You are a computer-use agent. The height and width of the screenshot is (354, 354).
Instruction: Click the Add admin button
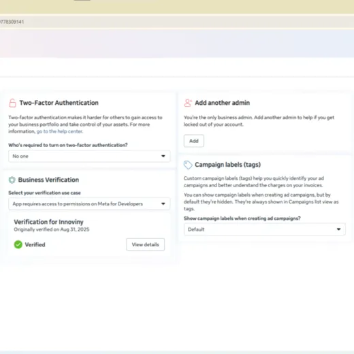tap(194, 141)
